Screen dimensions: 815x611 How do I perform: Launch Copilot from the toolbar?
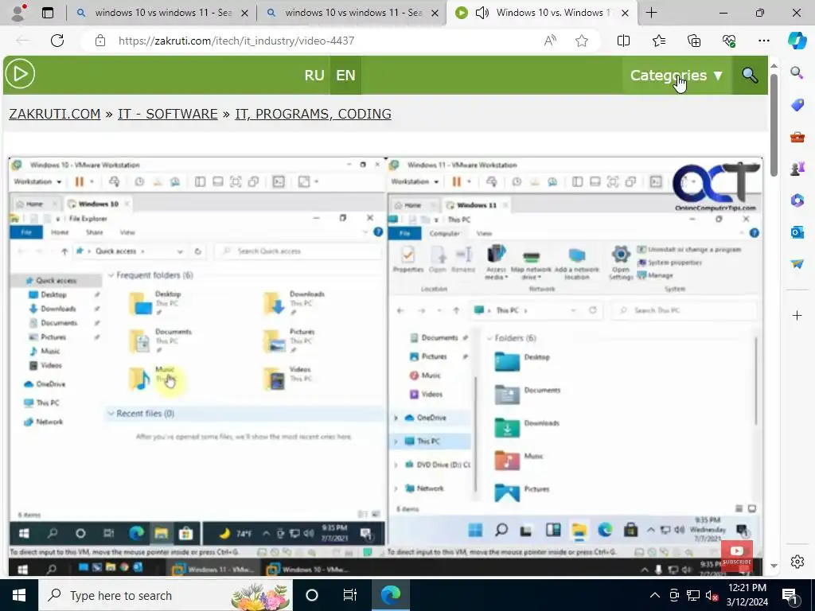[x=797, y=41]
